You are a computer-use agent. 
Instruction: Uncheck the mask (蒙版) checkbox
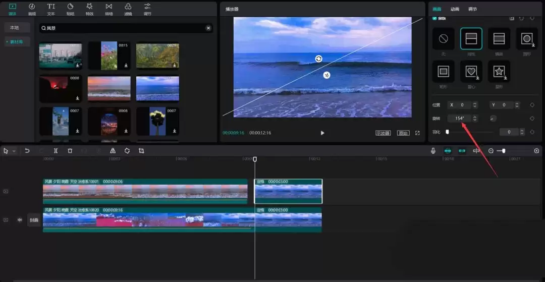[x=435, y=18]
